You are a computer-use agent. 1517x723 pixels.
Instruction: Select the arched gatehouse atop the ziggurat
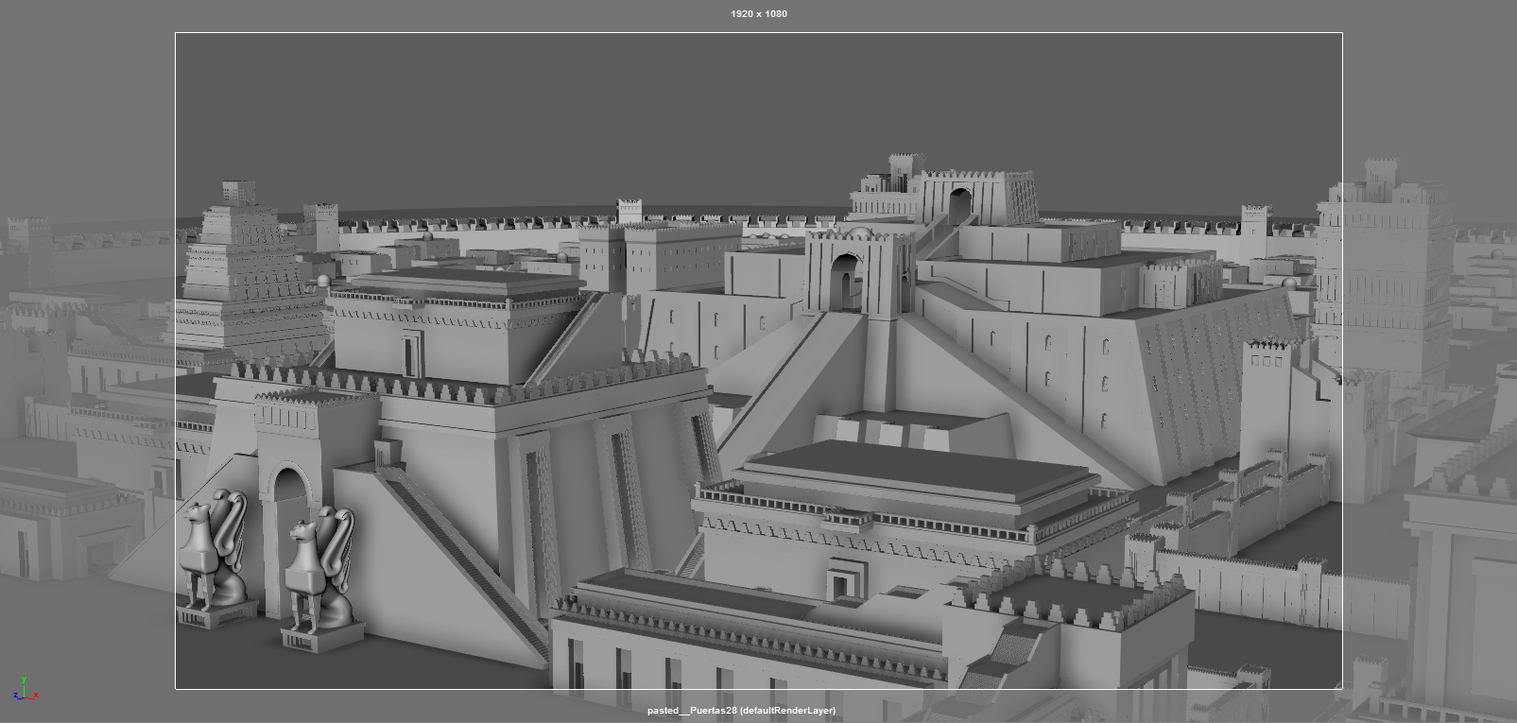pos(959,200)
